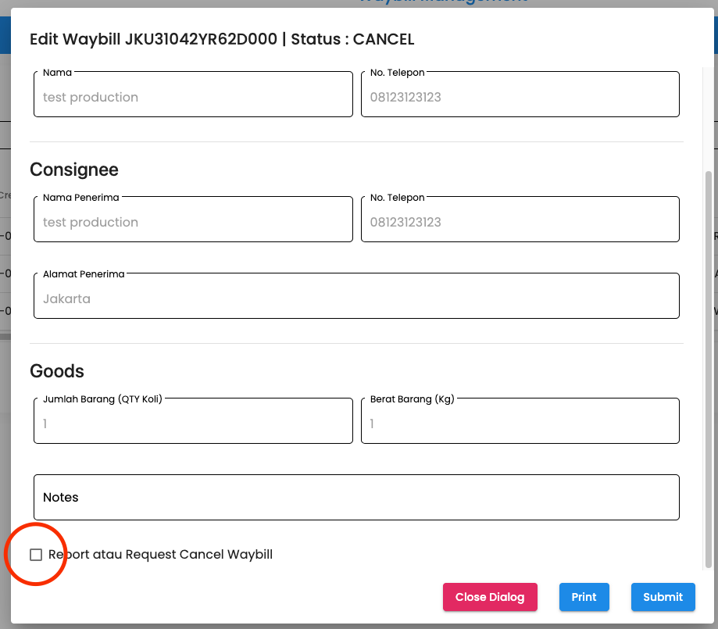This screenshot has height=629, width=718.
Task: Click the Goods section heading
Action: tap(57, 370)
